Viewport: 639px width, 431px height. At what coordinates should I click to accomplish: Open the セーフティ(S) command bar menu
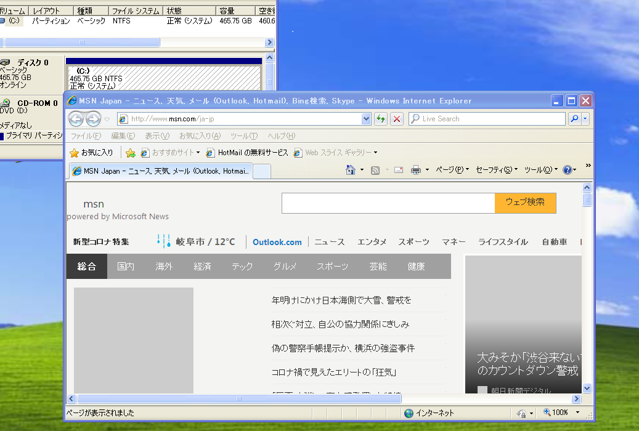coord(497,170)
